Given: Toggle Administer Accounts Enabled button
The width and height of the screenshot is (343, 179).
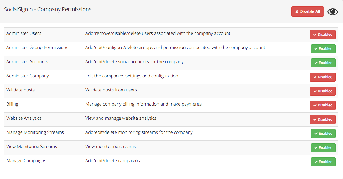Looking at the screenshot, I should (x=323, y=63).
